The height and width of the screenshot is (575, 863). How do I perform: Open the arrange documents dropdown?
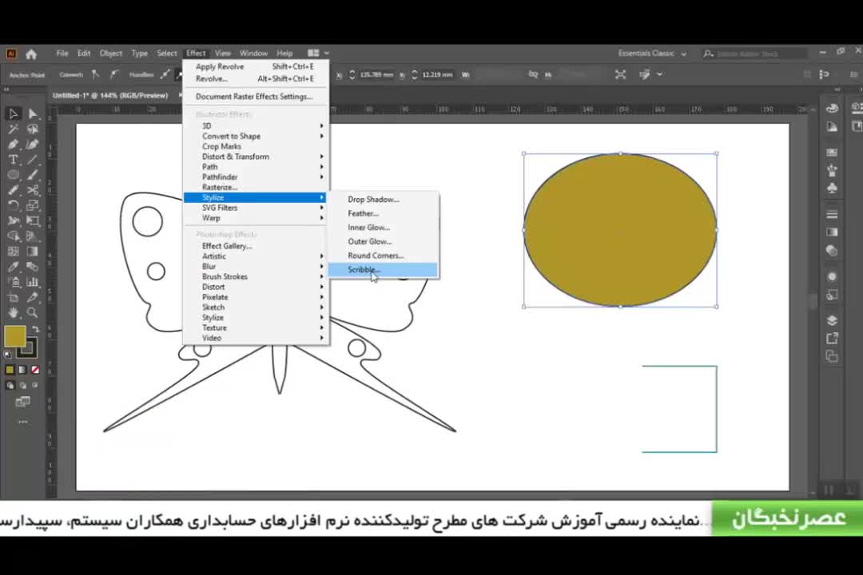coord(318,54)
